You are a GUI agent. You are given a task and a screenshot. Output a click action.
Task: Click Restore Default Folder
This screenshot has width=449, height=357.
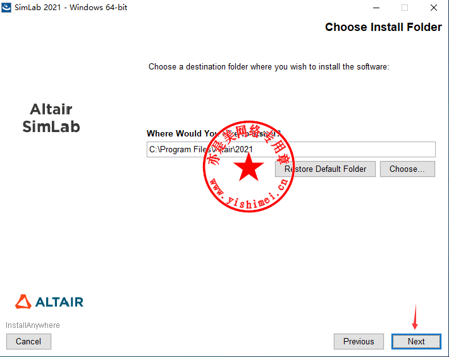point(325,169)
